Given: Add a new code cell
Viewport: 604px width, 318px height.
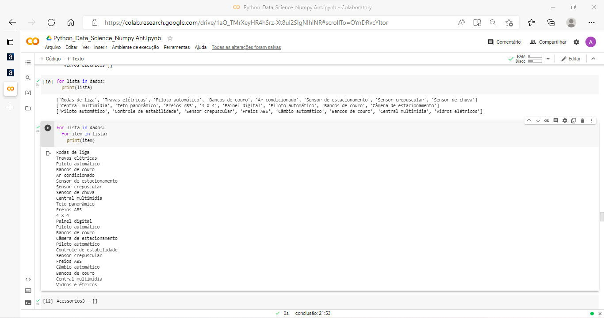Looking at the screenshot, I should (50, 59).
